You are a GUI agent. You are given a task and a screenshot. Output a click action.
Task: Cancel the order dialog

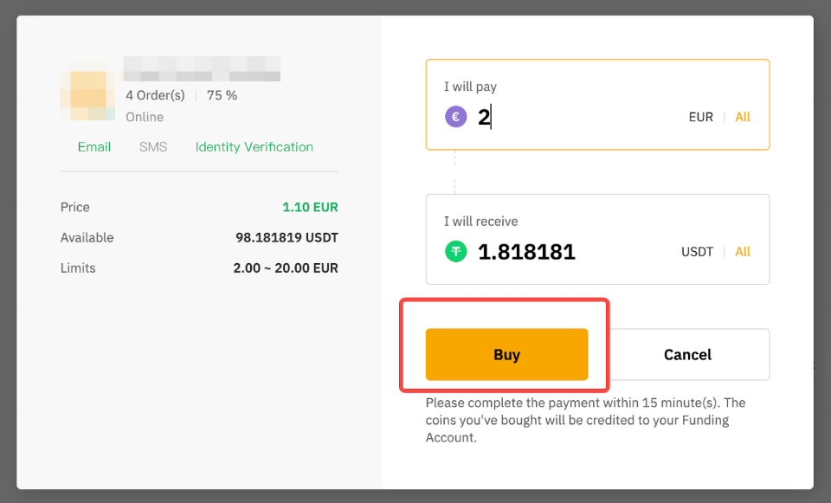click(x=687, y=355)
